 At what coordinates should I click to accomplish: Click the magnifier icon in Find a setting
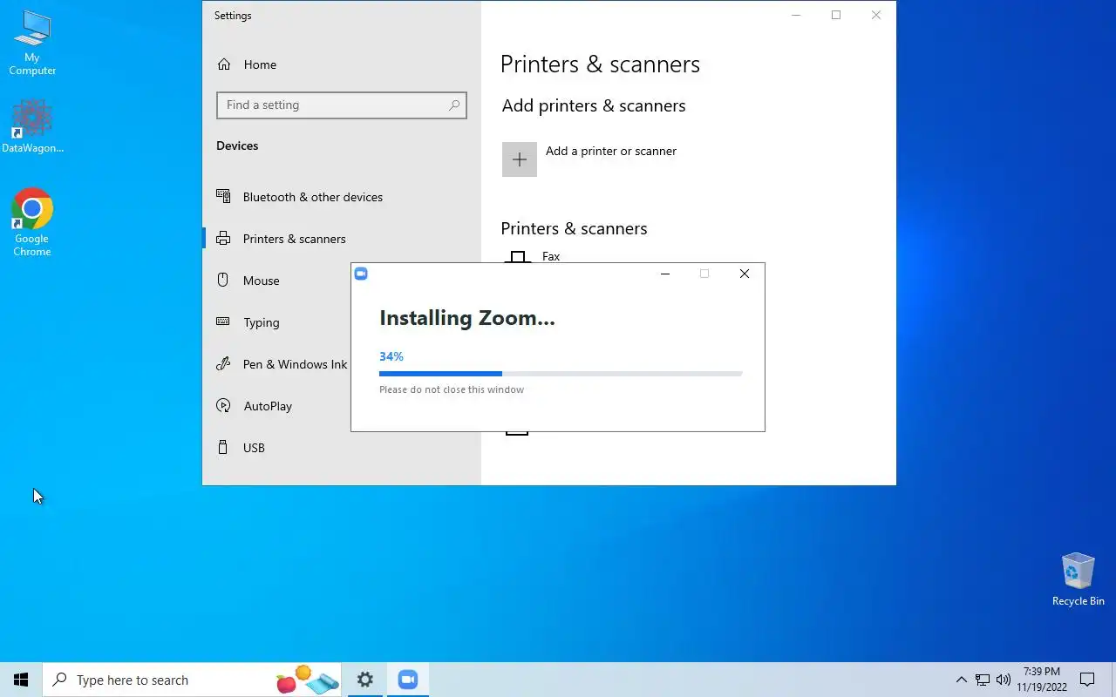coord(454,105)
